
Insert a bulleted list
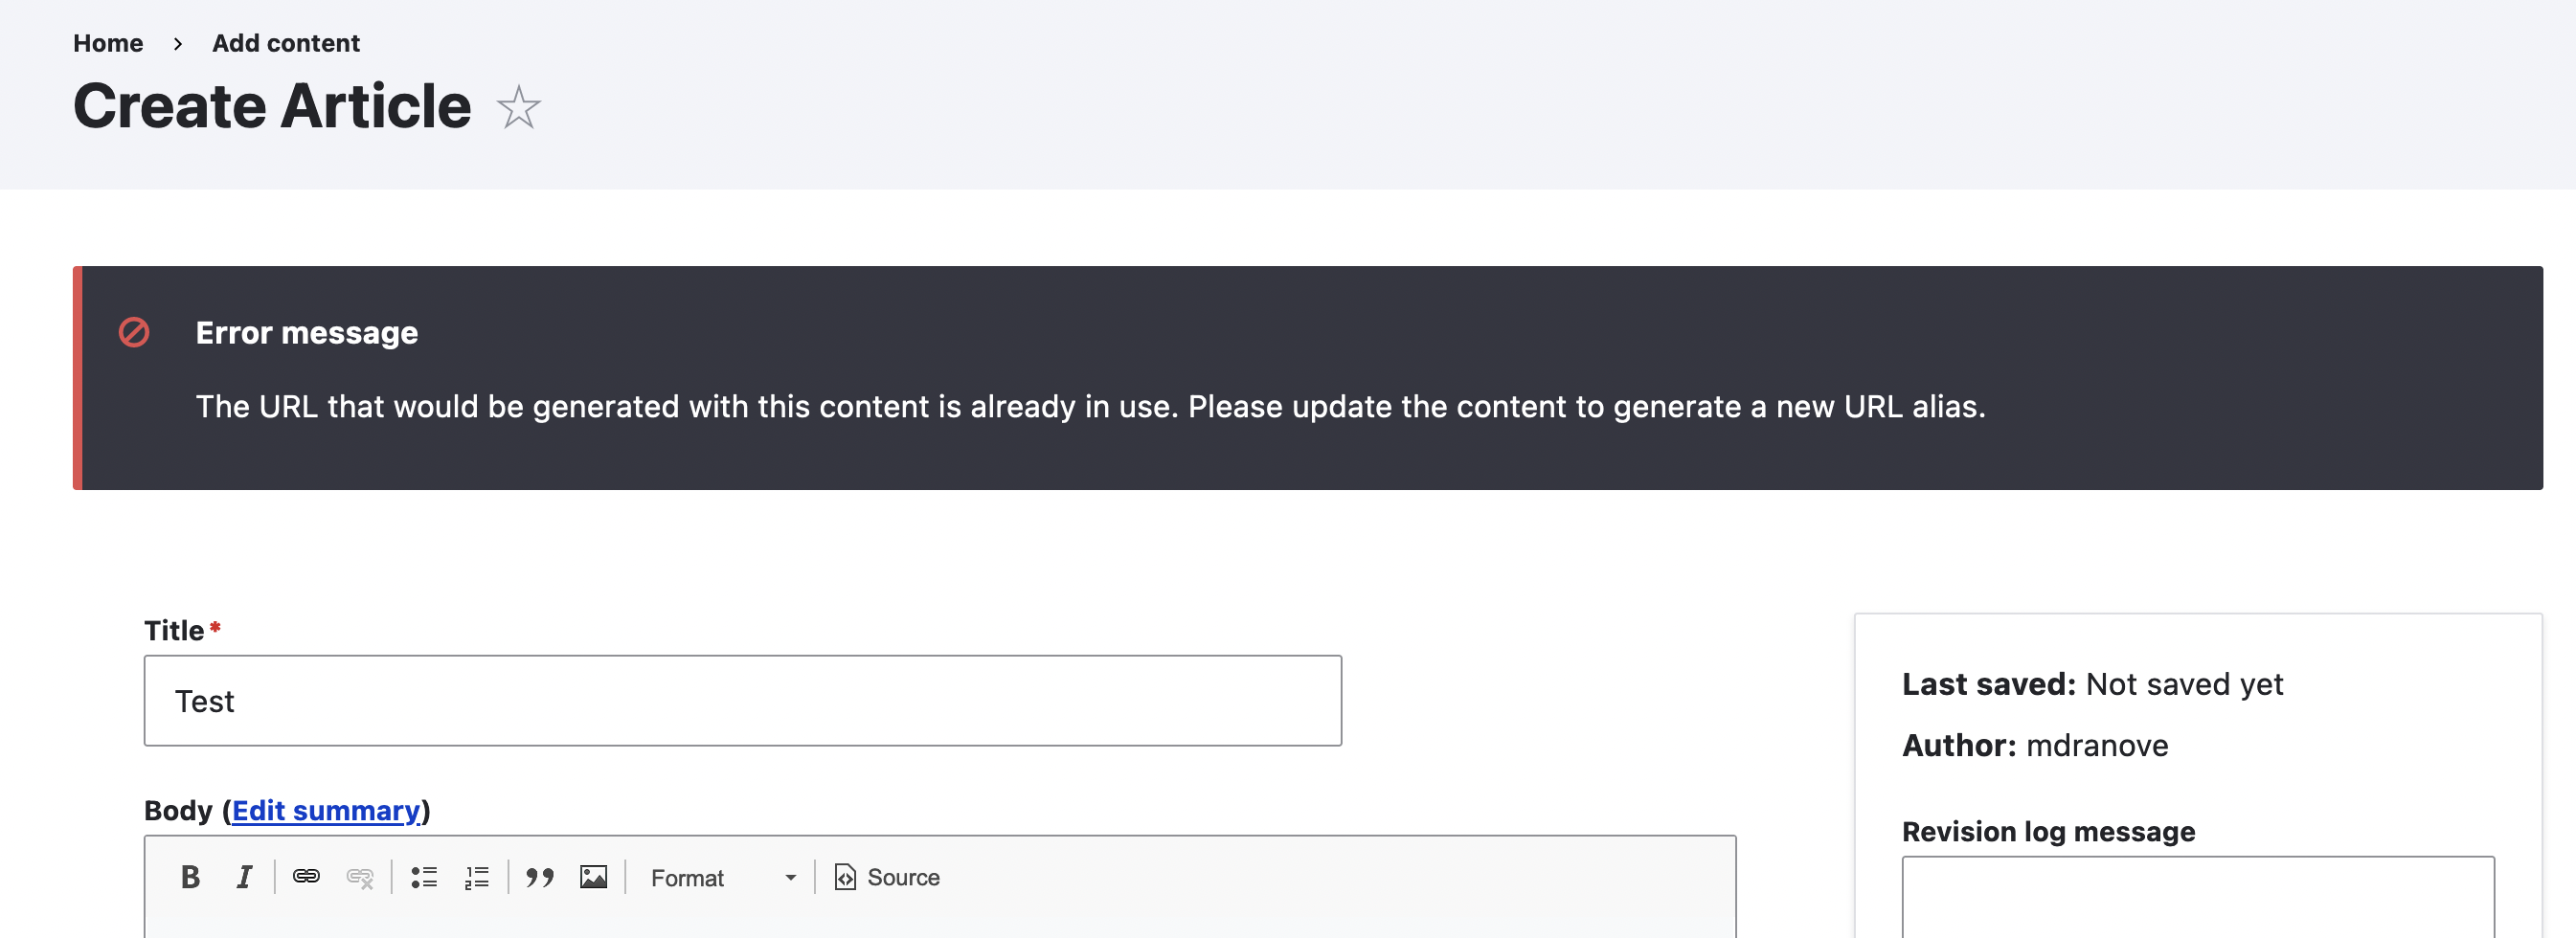point(424,877)
